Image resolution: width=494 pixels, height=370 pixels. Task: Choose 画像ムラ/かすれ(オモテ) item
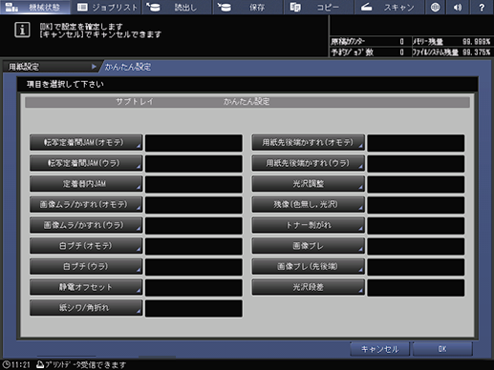[x=86, y=204]
